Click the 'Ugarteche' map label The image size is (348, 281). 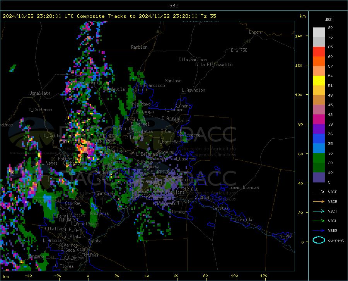[x=104, y=194]
